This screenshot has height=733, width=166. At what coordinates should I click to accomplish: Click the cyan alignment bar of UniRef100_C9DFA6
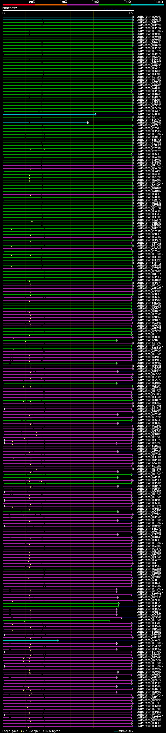coord(49,114)
